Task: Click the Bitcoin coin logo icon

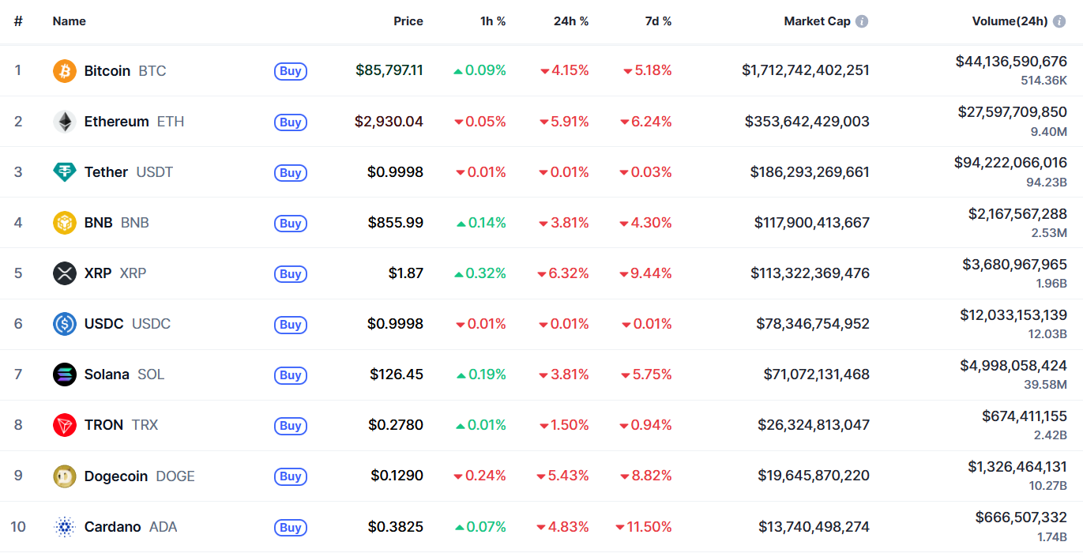Action: click(x=65, y=70)
